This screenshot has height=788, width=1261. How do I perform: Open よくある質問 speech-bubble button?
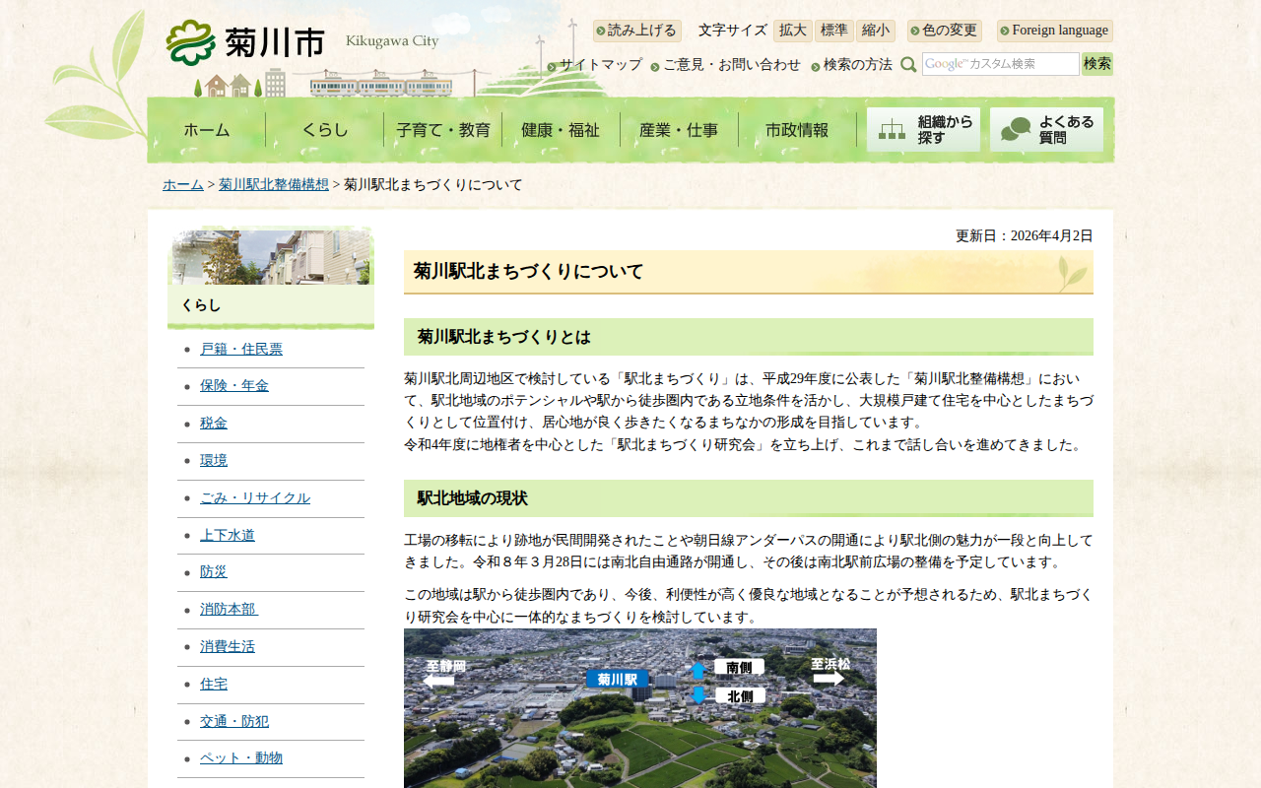coord(1046,129)
